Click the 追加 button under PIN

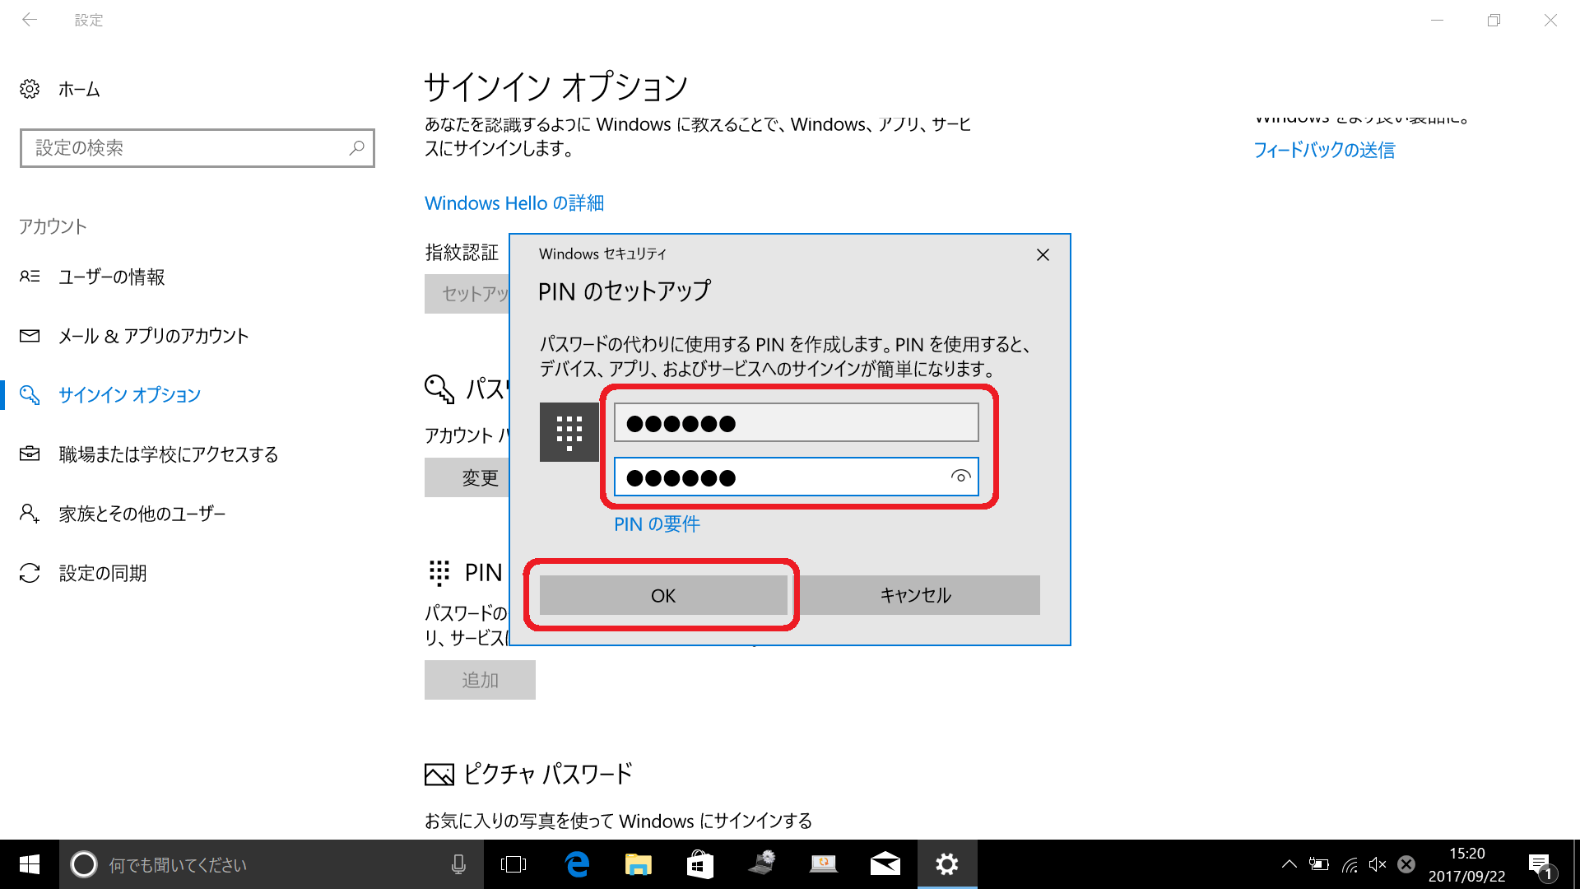480,680
